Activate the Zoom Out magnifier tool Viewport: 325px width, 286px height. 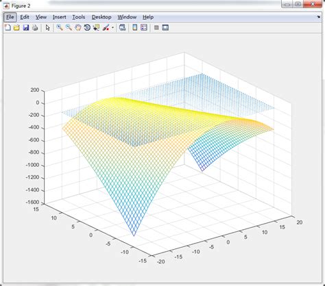[69, 27]
